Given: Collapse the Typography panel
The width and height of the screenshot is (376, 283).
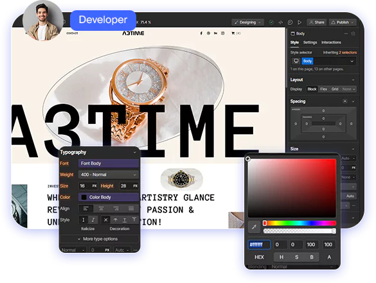Looking at the screenshot, I should pyautogui.click(x=135, y=152).
